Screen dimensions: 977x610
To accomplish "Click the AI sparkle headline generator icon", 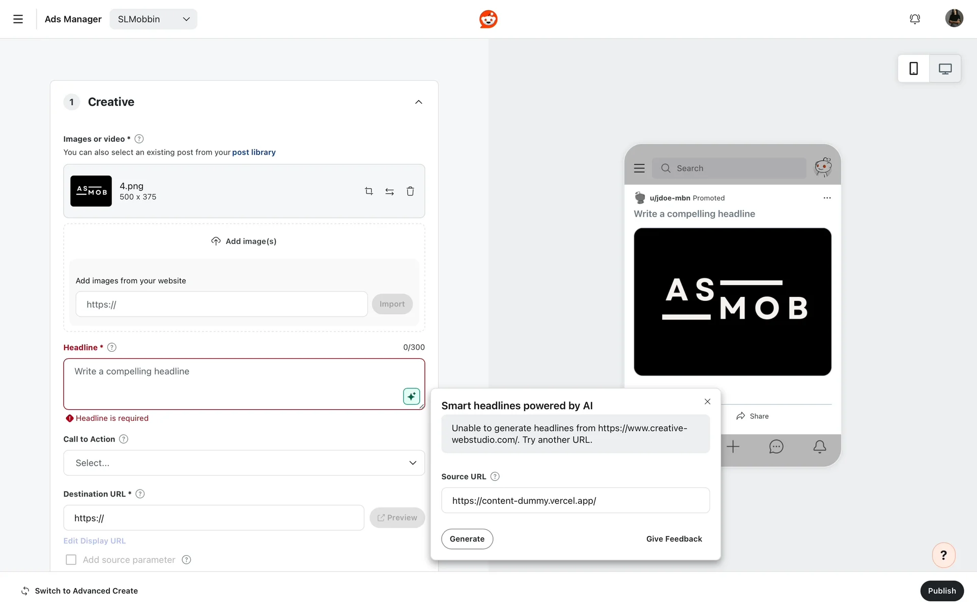I will (411, 396).
